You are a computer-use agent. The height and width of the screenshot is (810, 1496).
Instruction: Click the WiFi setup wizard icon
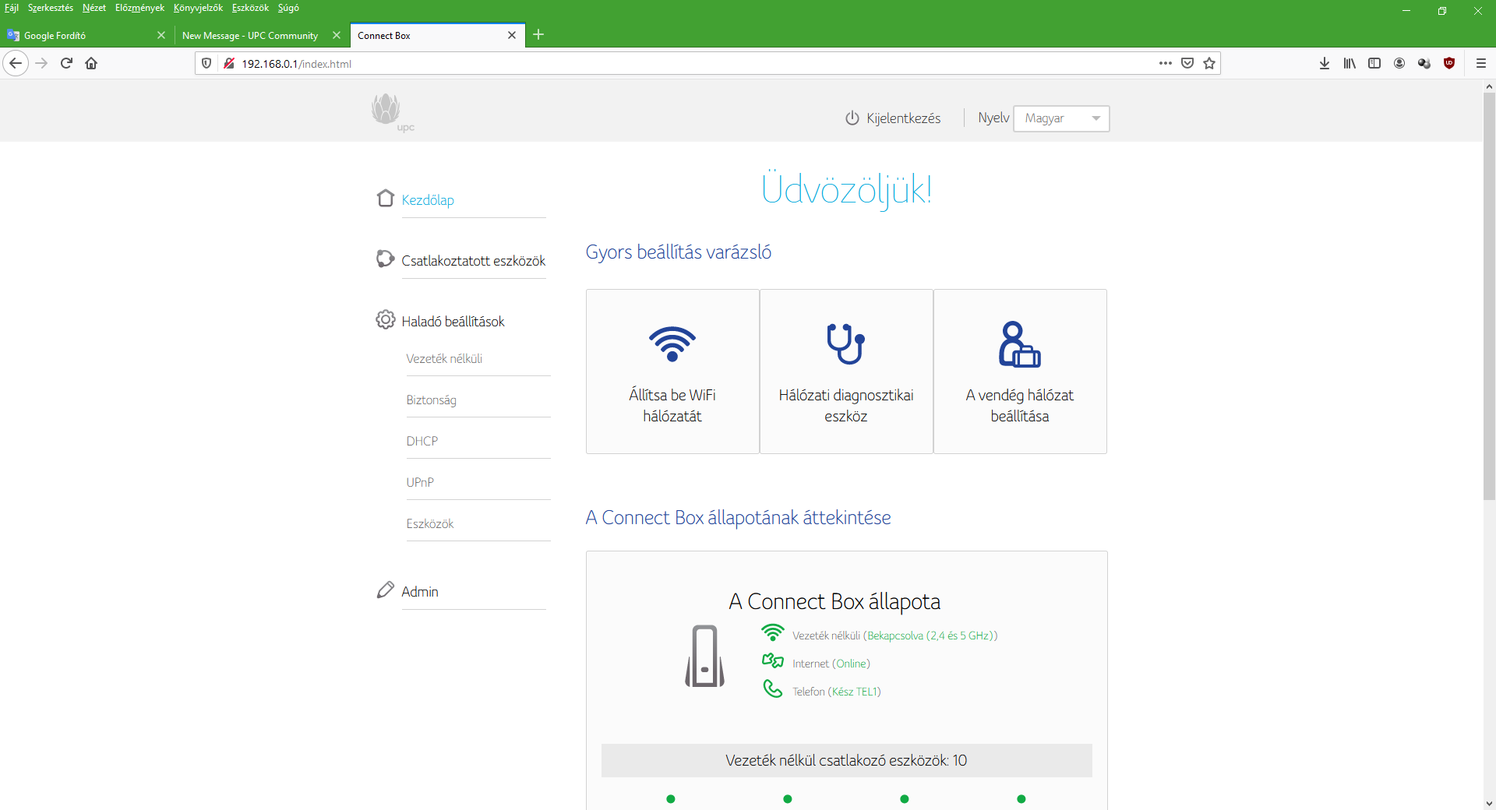pos(672,343)
